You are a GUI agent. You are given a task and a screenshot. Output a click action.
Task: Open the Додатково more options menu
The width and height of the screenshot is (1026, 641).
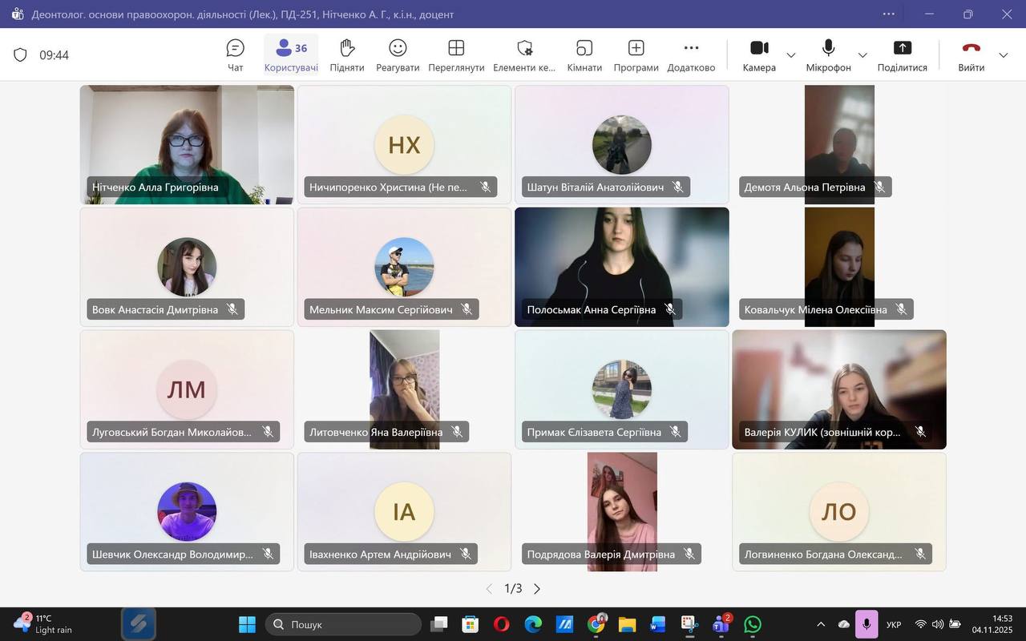(x=691, y=54)
